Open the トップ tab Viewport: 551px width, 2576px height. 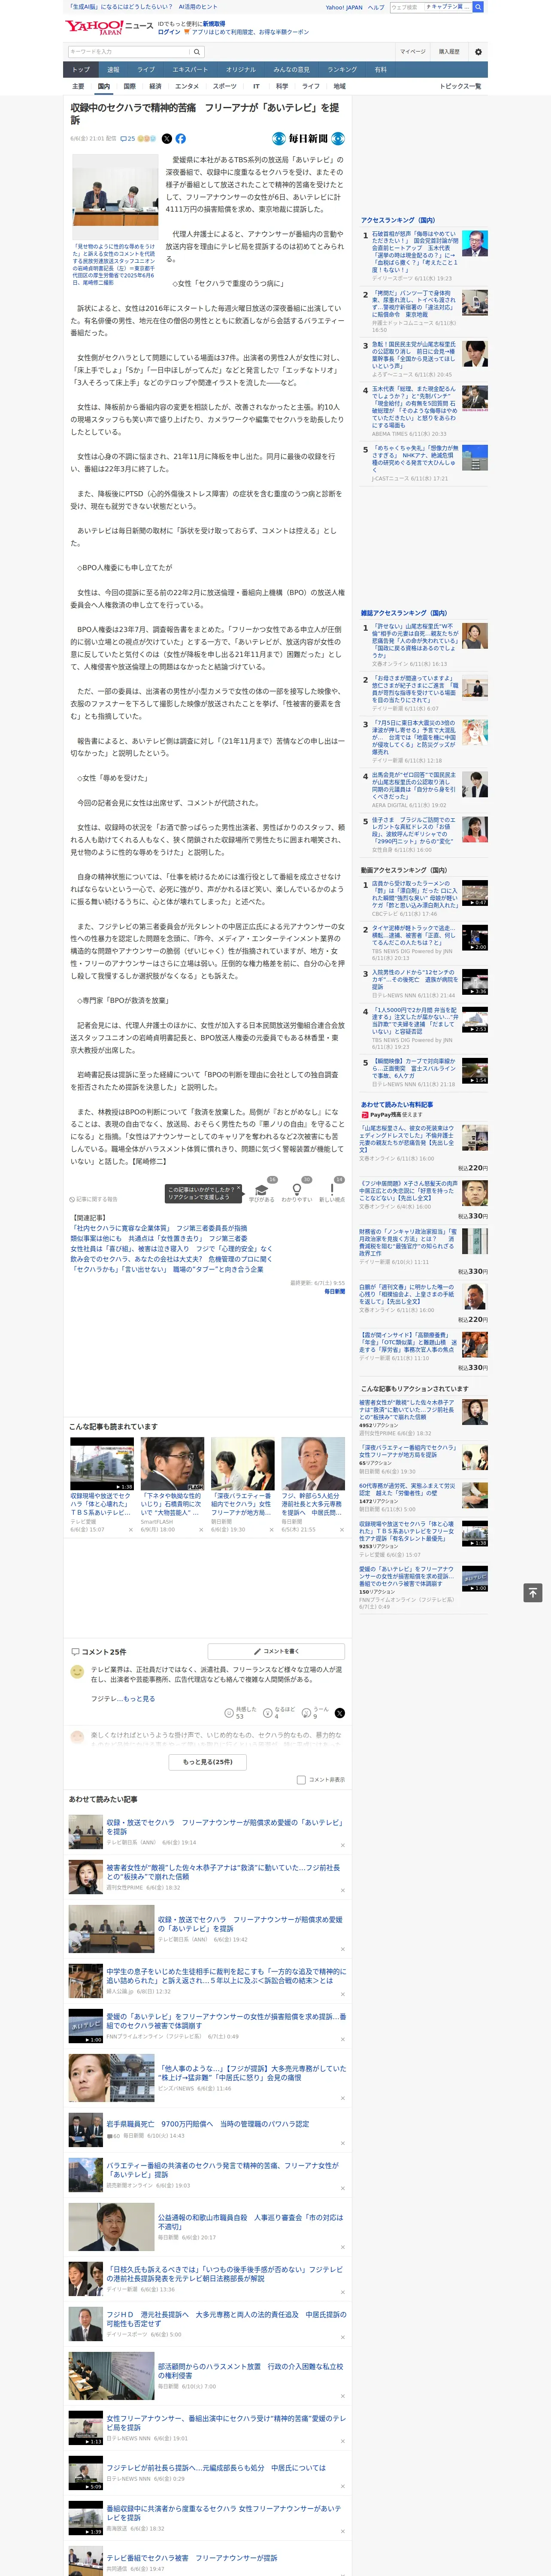81,70
